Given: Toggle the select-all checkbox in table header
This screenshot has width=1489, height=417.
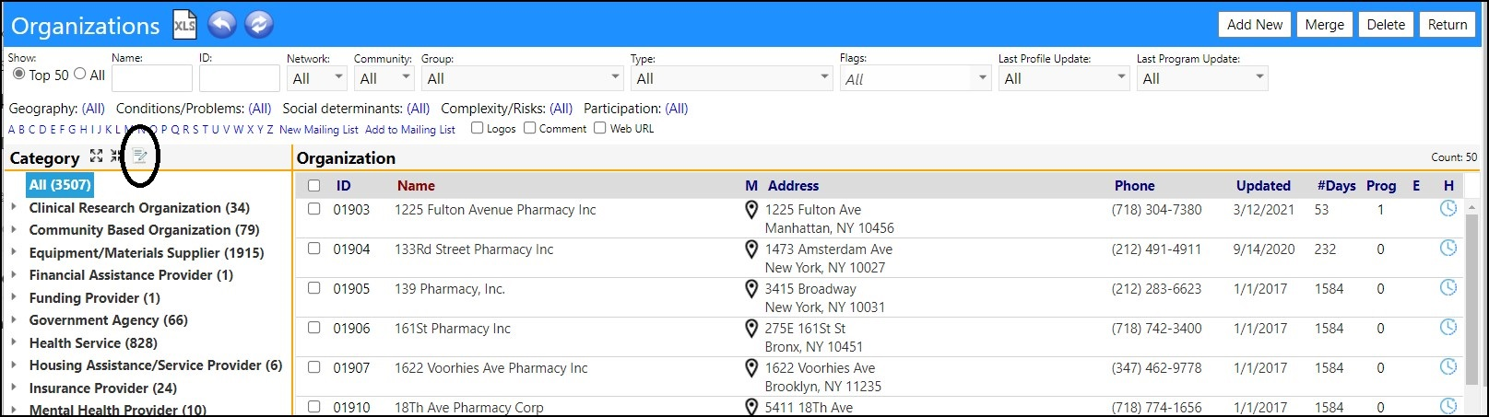Looking at the screenshot, I should [313, 186].
